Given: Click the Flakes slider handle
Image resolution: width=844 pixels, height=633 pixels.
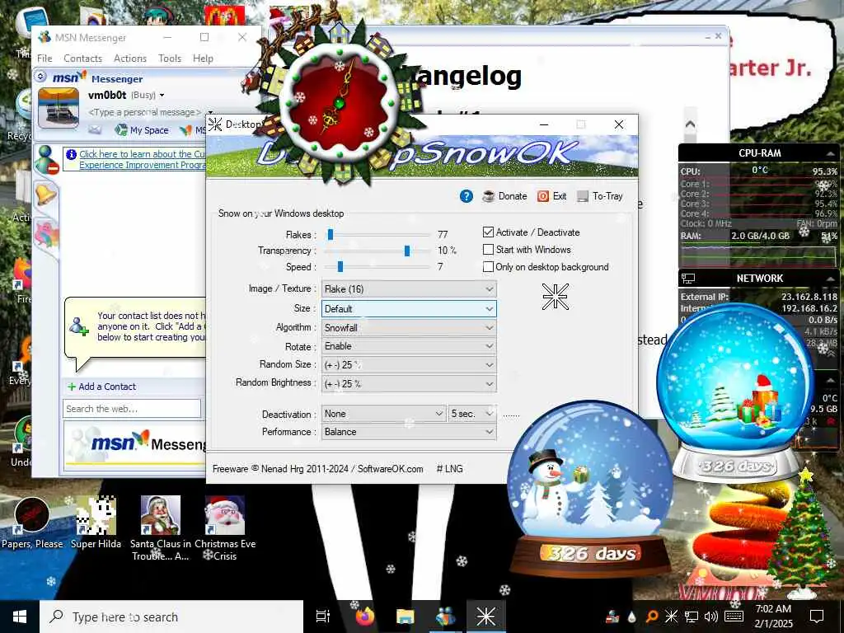Looking at the screenshot, I should [x=331, y=235].
